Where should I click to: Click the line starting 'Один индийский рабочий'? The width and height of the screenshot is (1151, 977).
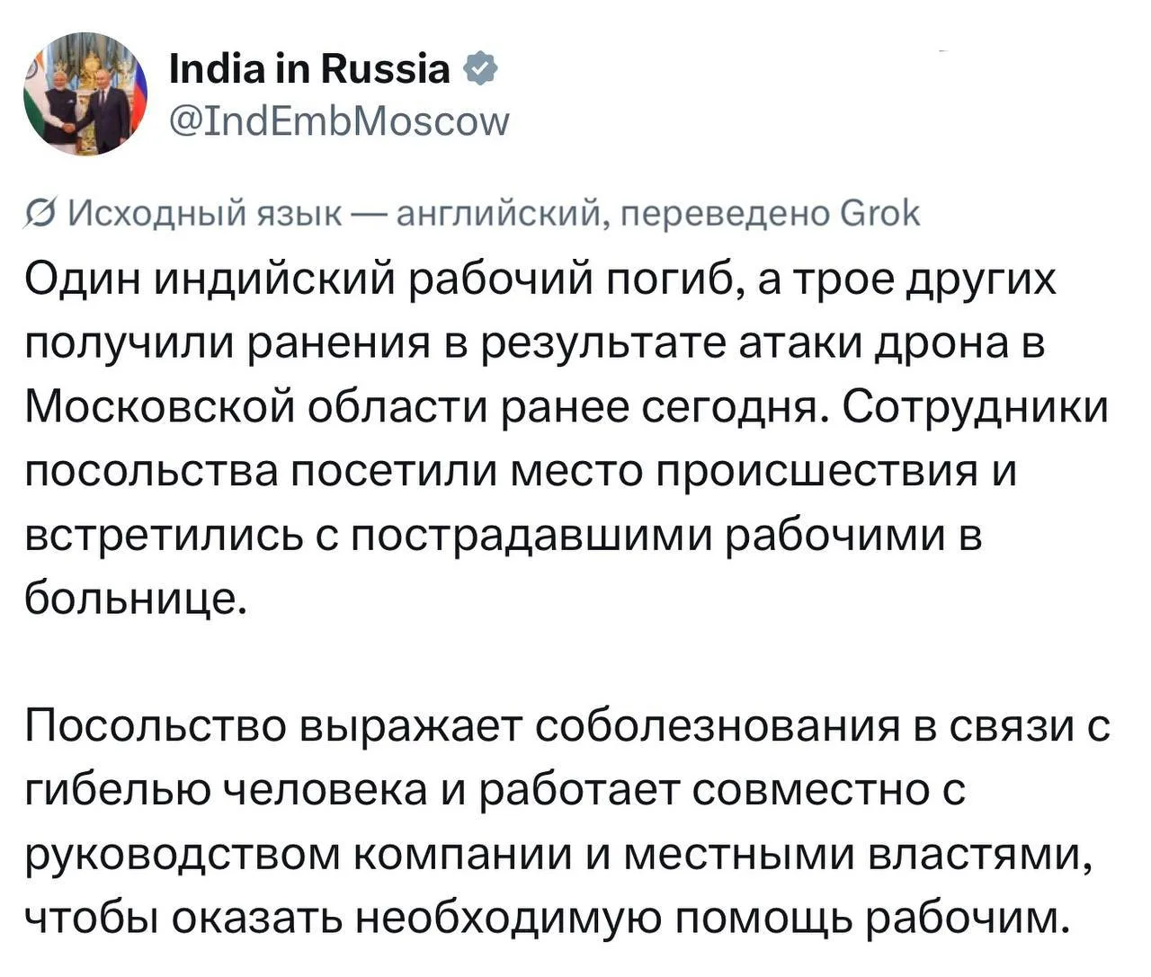(x=541, y=280)
